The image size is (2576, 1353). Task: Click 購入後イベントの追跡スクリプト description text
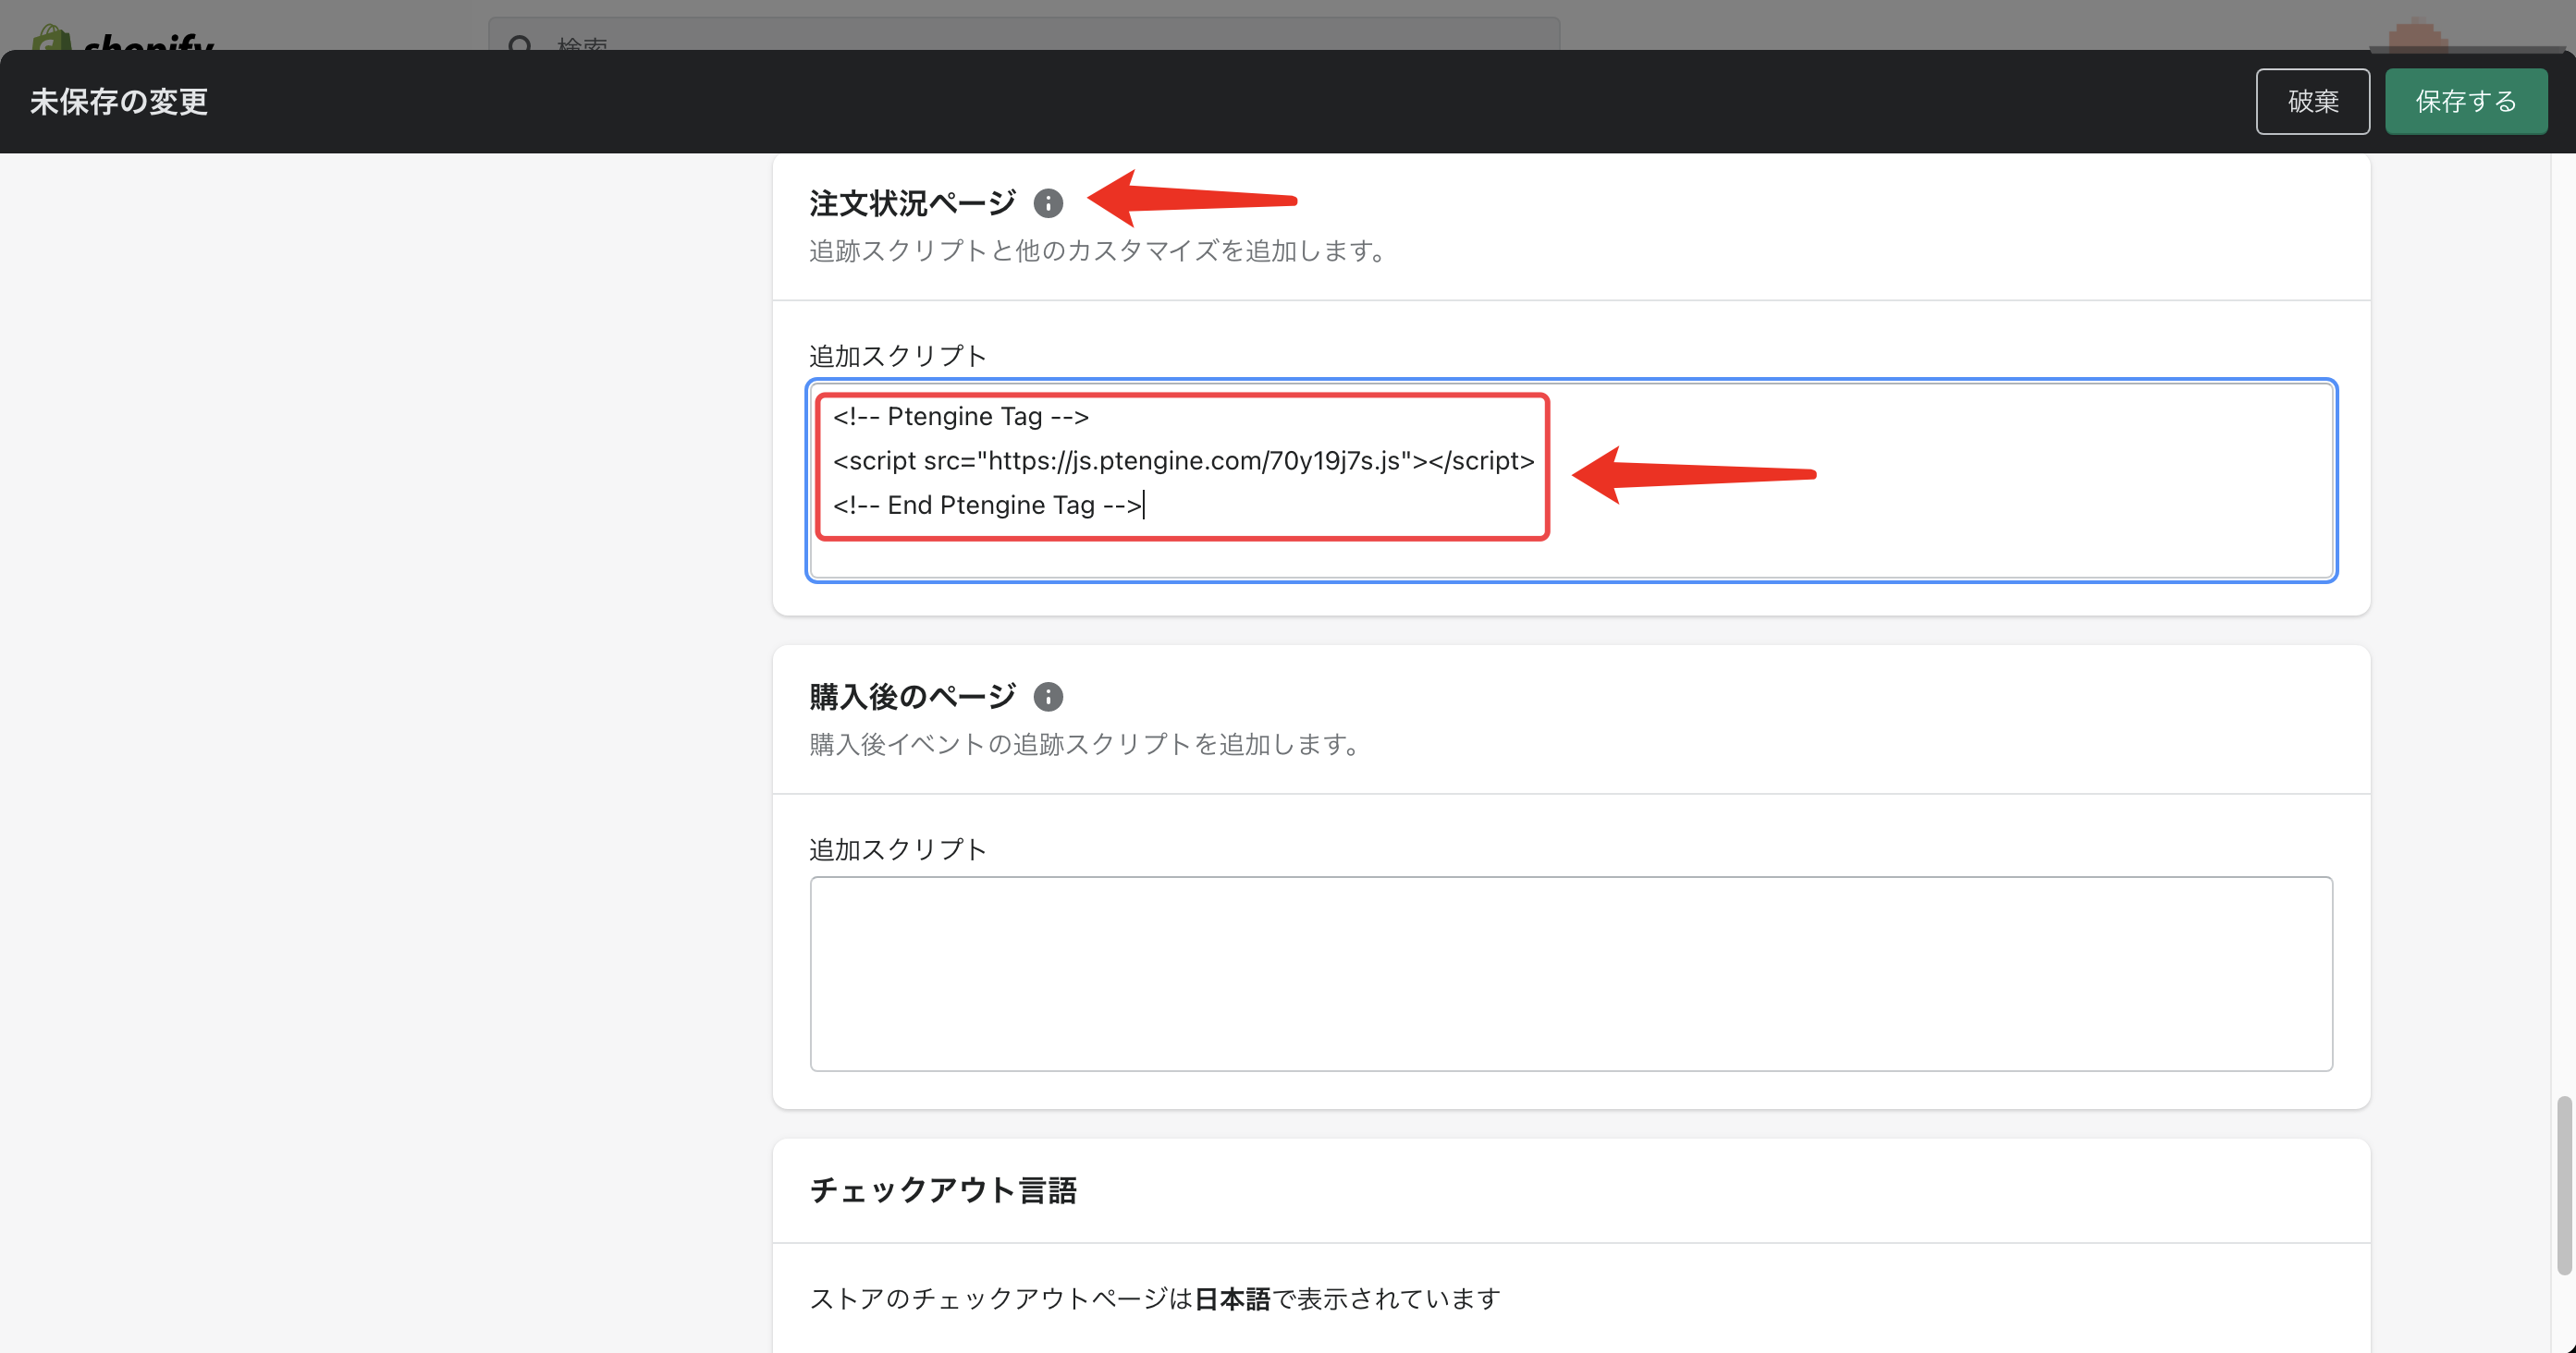(1084, 745)
